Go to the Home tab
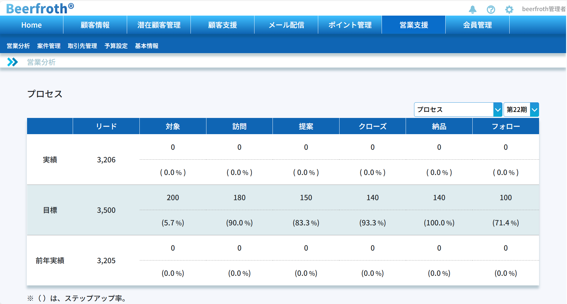Image resolution: width=567 pixels, height=304 pixels. point(32,25)
